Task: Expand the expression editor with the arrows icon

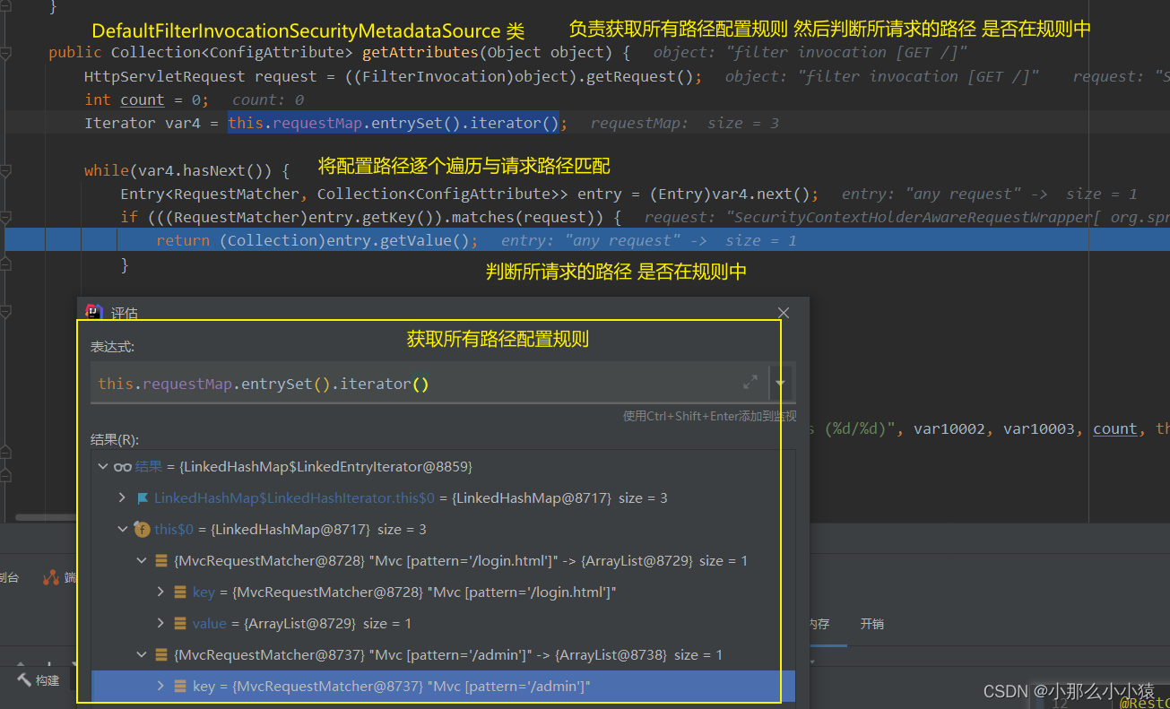Action: point(750,383)
